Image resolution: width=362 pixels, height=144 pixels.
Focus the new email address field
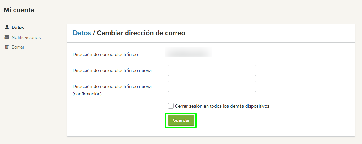point(212,70)
